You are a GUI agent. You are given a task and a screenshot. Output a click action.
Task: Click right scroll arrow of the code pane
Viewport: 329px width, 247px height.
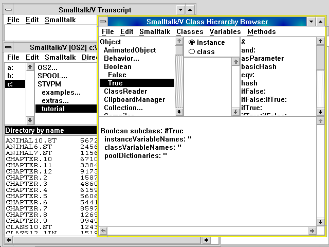tap(312, 231)
